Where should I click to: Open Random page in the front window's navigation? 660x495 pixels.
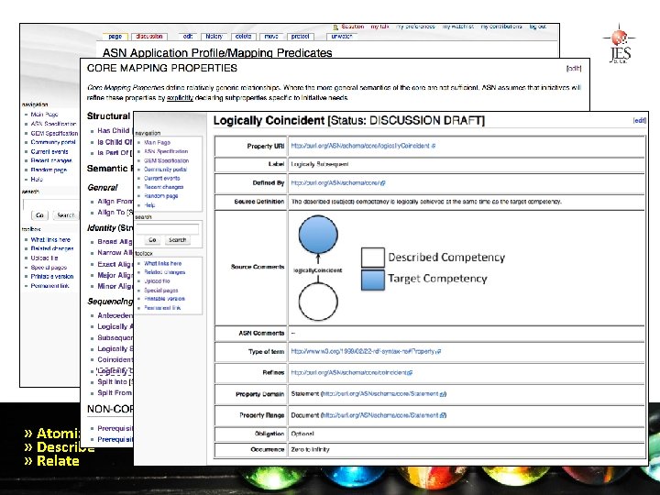(x=161, y=196)
